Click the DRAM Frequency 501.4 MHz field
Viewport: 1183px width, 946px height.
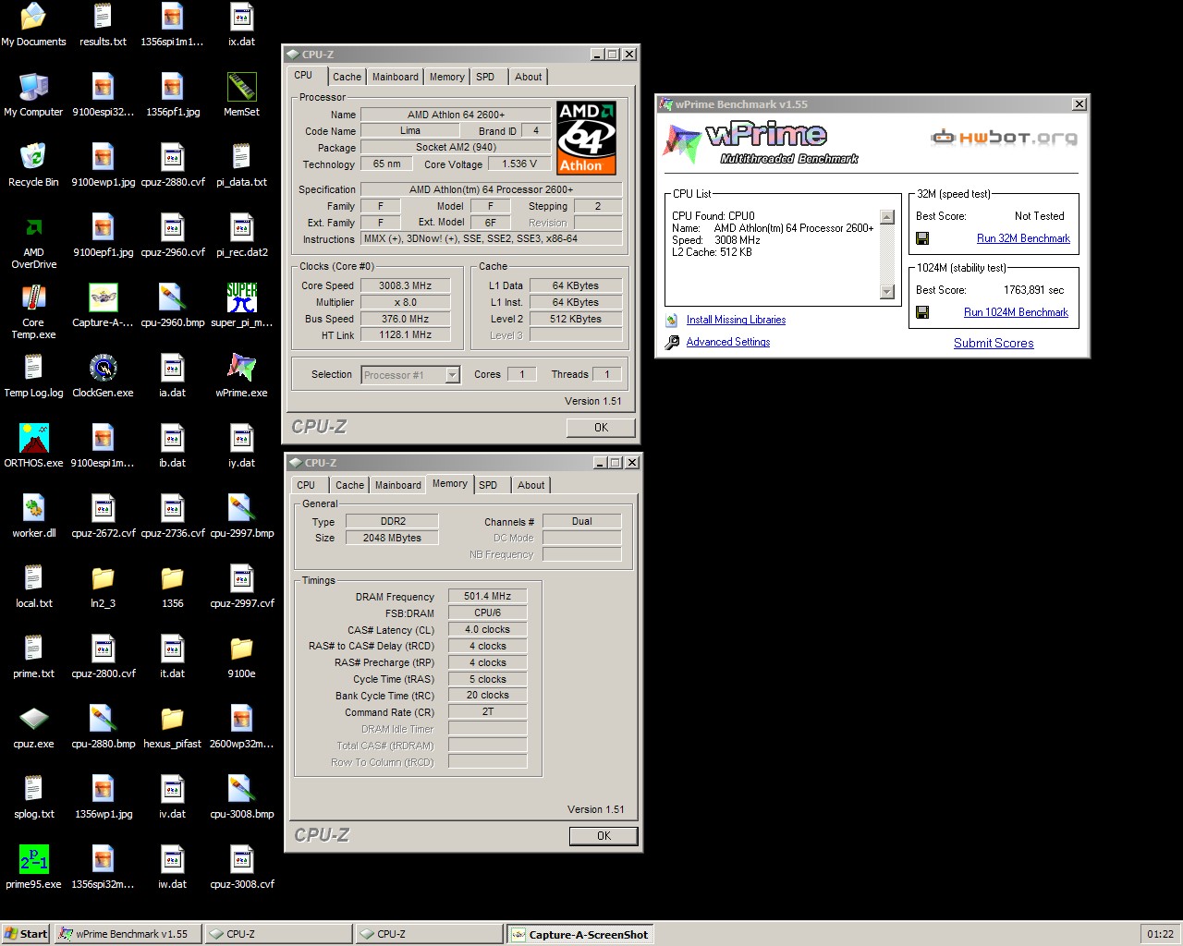click(487, 596)
